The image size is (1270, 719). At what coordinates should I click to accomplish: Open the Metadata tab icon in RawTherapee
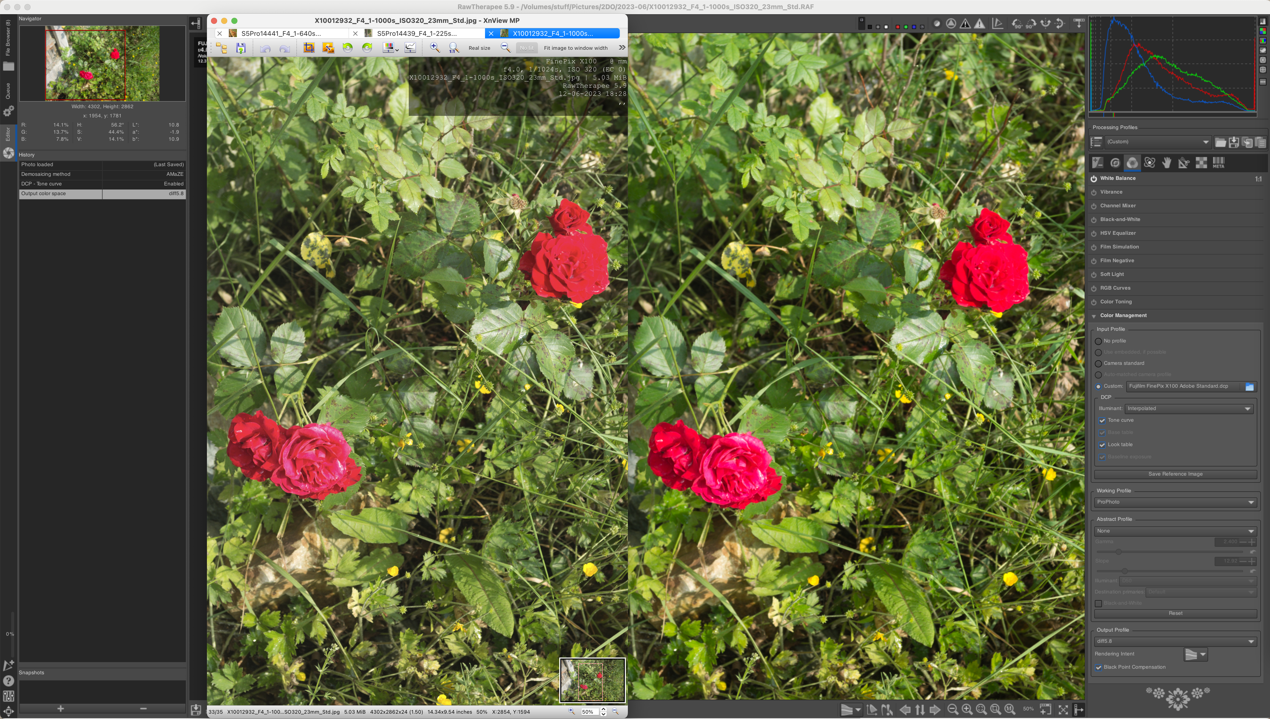pyautogui.click(x=1218, y=163)
